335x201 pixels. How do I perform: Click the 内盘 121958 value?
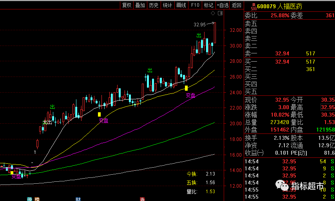[325, 130]
